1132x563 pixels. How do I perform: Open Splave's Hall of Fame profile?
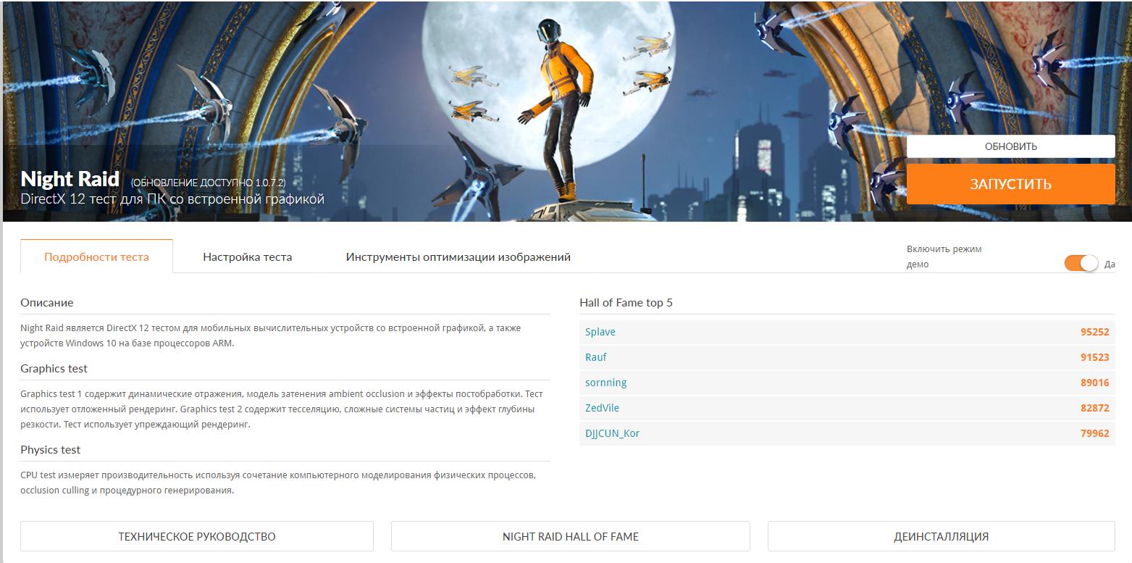600,332
